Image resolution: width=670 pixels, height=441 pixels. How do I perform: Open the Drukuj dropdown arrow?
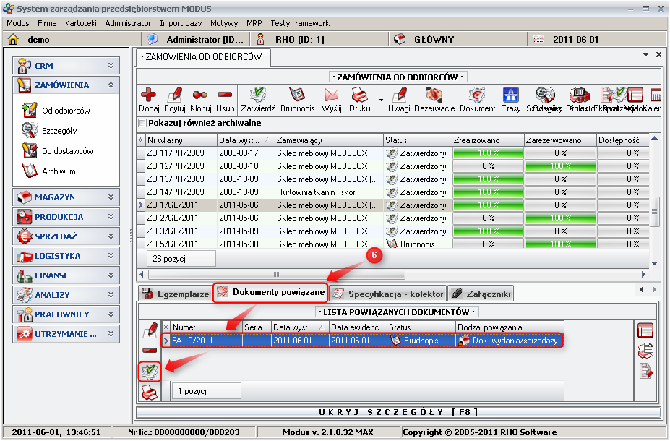(x=380, y=100)
